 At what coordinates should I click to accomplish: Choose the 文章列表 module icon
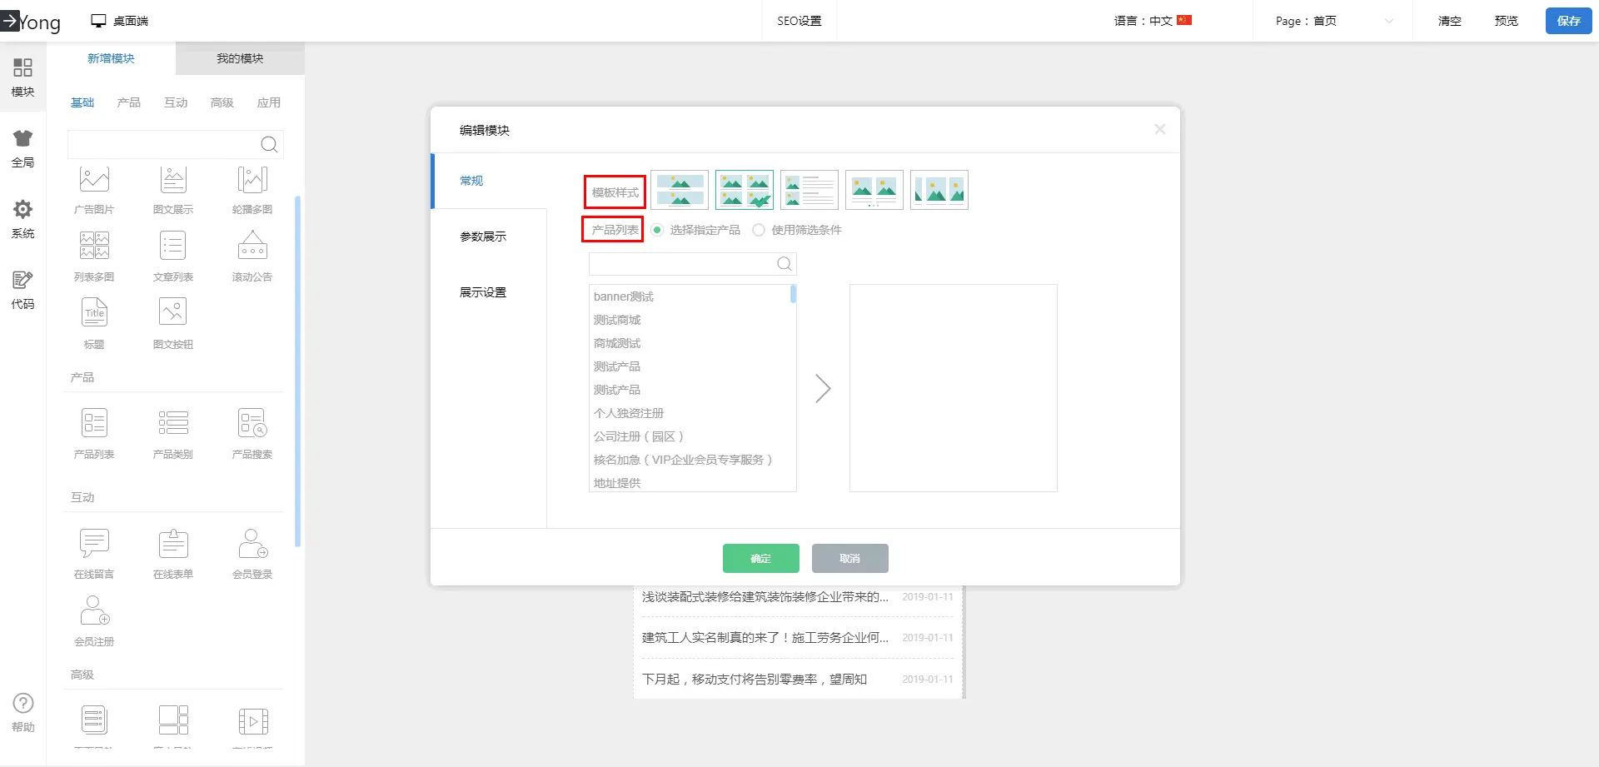(173, 247)
